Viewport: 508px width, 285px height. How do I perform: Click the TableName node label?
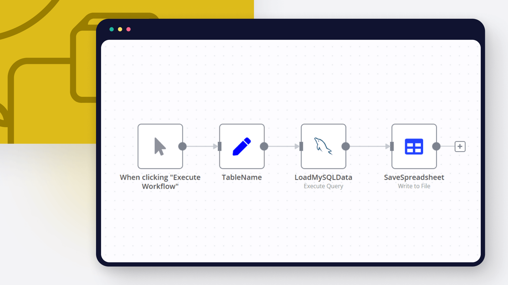coord(242,177)
